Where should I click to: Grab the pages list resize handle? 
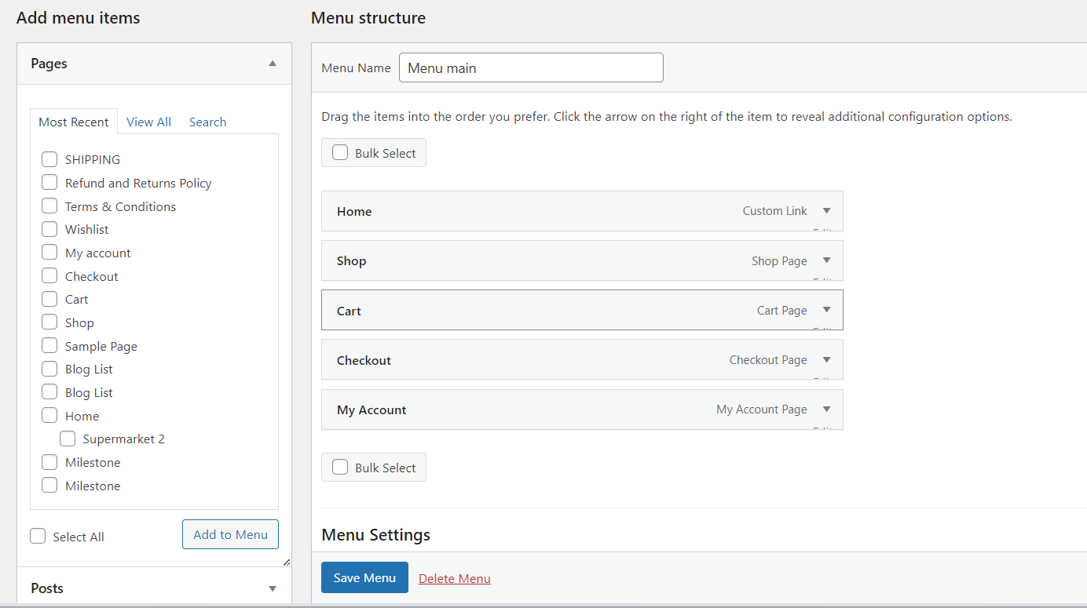point(286,562)
